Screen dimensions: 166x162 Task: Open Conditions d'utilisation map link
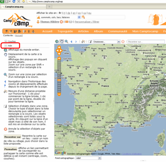point(132,154)
